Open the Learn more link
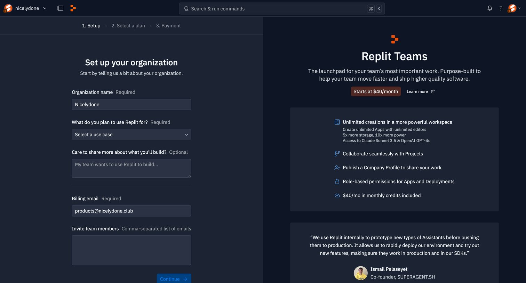The image size is (526, 283). (421, 92)
